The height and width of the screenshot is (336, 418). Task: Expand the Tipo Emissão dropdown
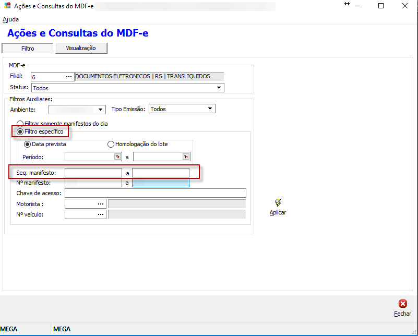coord(210,109)
